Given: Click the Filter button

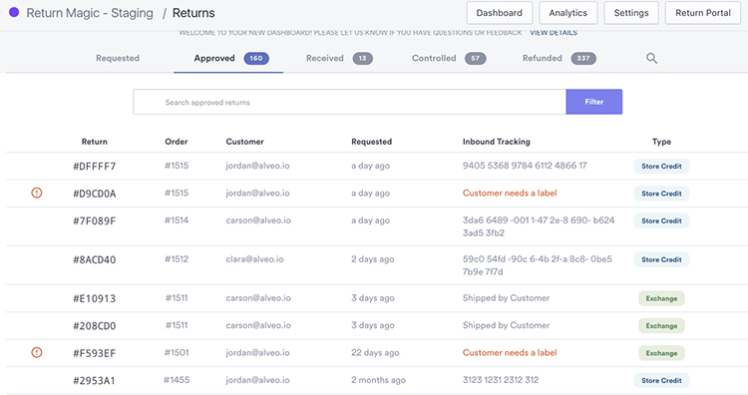Looking at the screenshot, I should click(x=594, y=102).
